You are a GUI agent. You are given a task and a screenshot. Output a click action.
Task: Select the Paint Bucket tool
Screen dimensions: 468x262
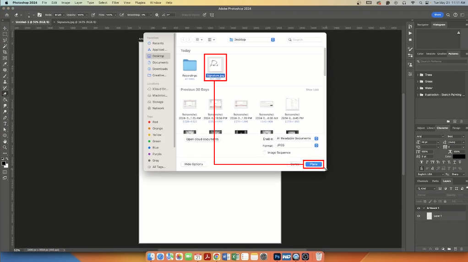[5, 100]
